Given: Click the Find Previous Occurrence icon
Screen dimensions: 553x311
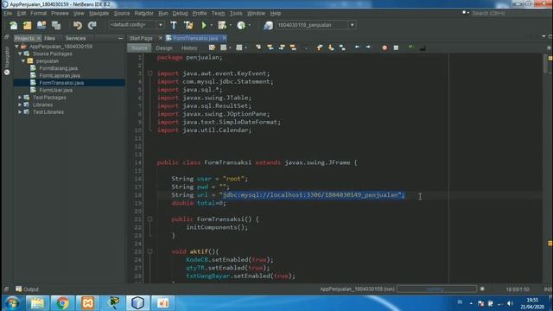Looking at the screenshot, I should 270,48.
